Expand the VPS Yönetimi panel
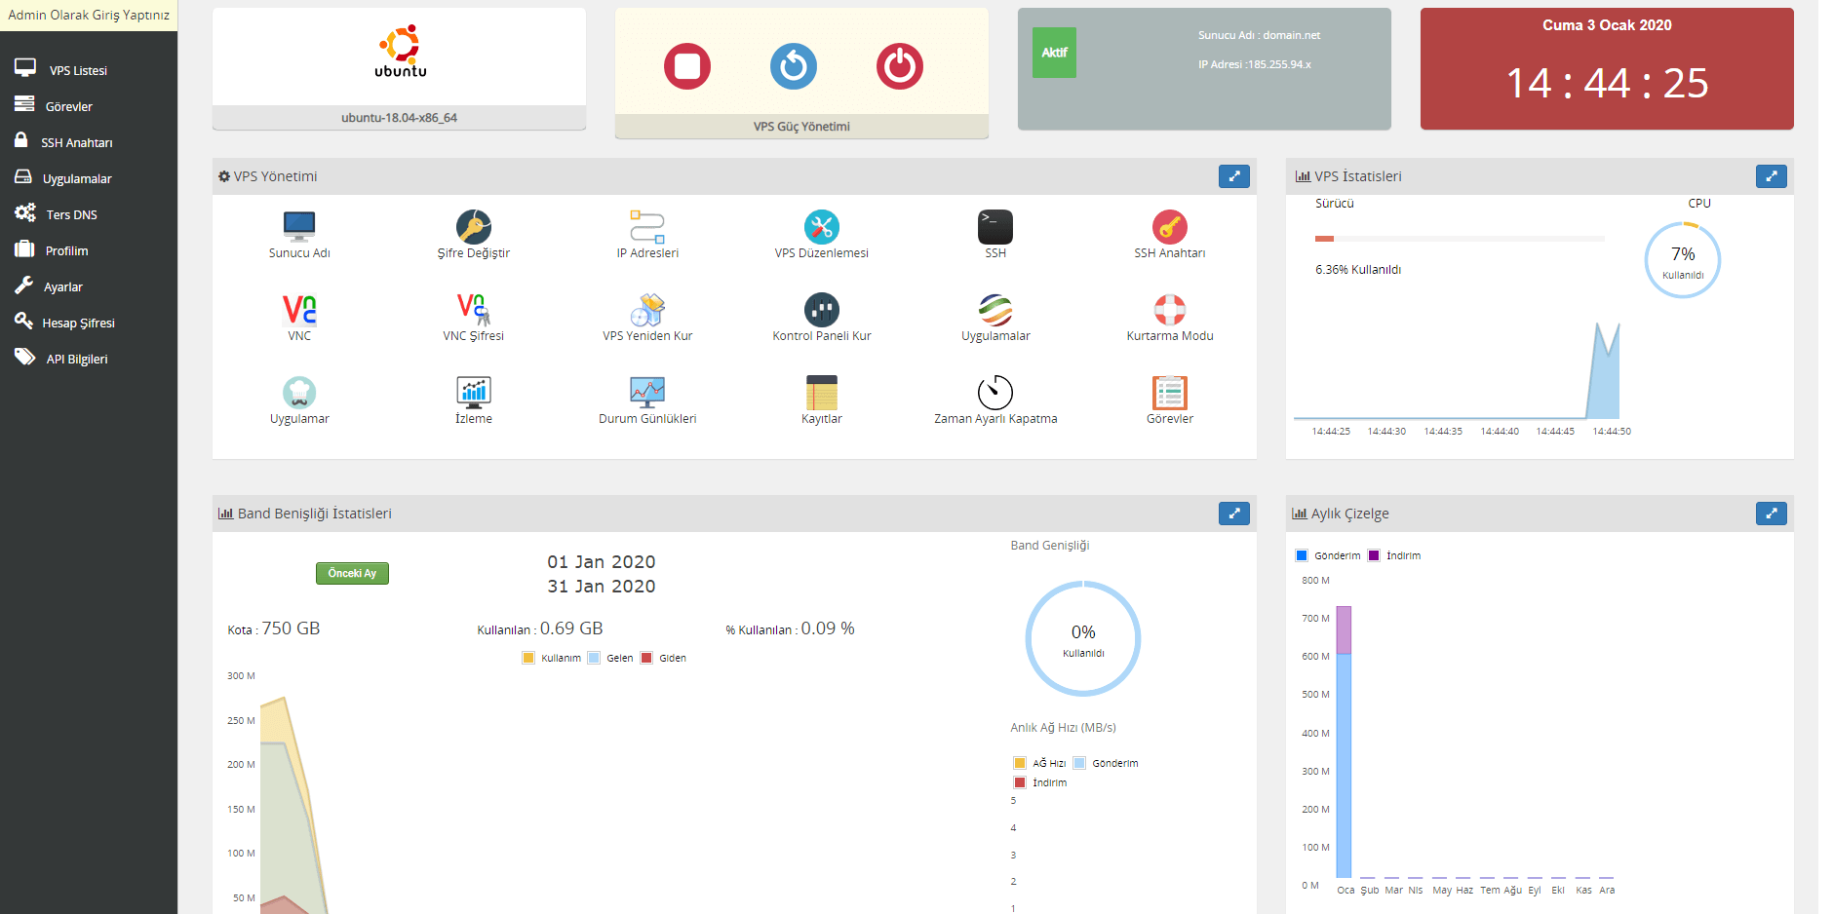This screenshot has height=914, width=1833. coord(1234,176)
